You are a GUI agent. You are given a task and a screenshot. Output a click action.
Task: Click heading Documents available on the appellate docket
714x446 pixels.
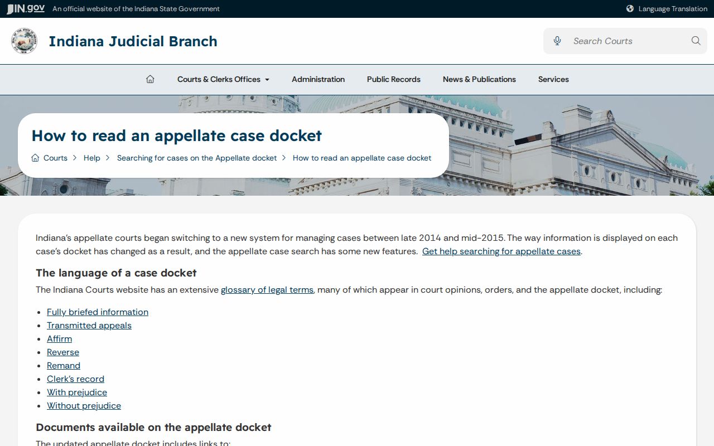pyautogui.click(x=153, y=428)
